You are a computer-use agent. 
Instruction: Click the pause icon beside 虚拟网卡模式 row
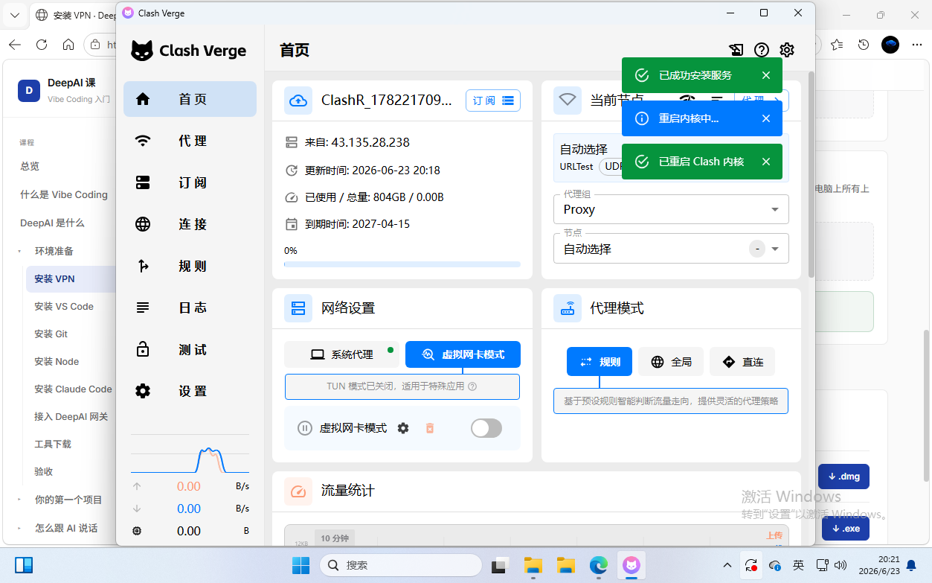pyautogui.click(x=304, y=428)
